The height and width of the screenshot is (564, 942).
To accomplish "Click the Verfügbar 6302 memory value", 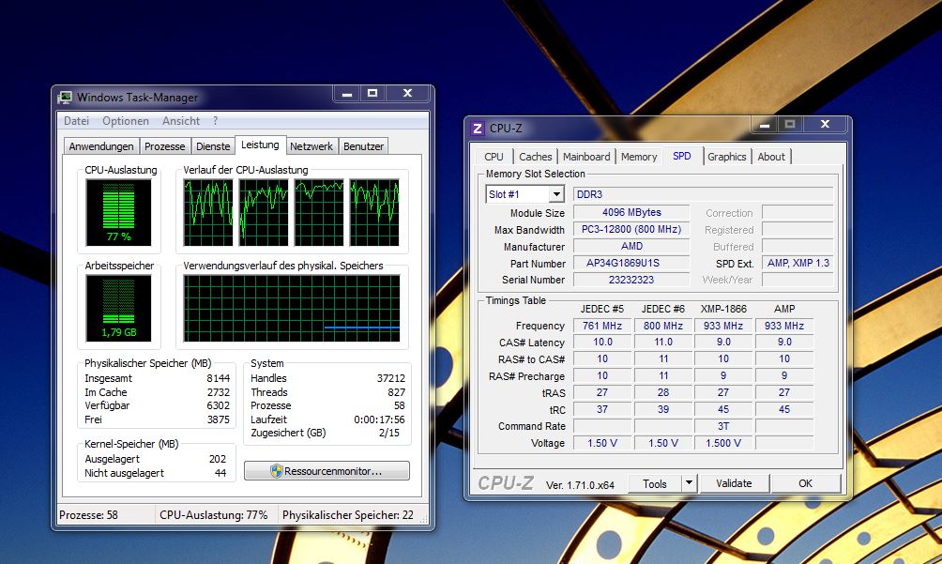I will tap(218, 405).
